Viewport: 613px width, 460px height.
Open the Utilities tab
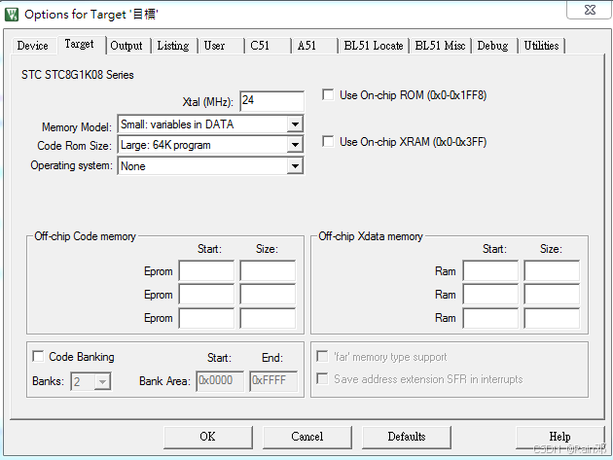541,46
